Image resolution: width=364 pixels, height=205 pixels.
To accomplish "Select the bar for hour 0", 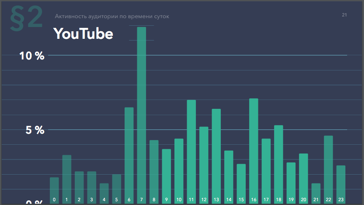I will (x=54, y=191).
